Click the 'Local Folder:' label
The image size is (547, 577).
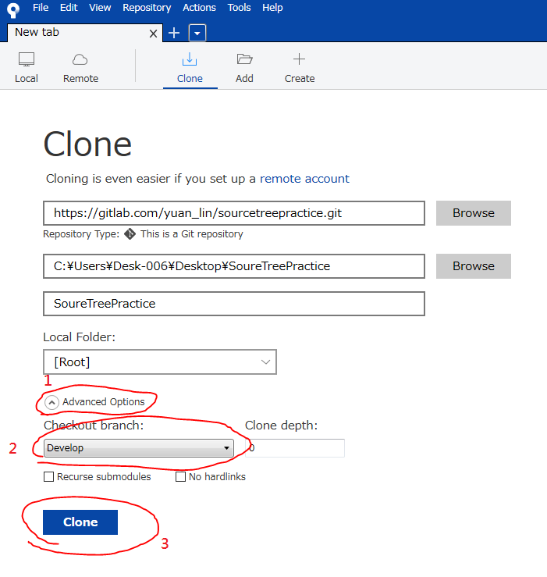(79, 337)
